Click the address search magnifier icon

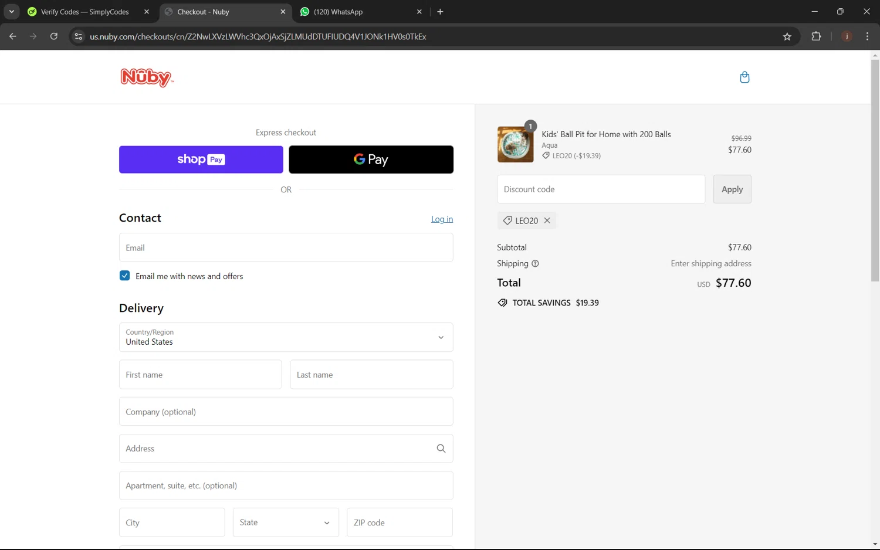[441, 449]
